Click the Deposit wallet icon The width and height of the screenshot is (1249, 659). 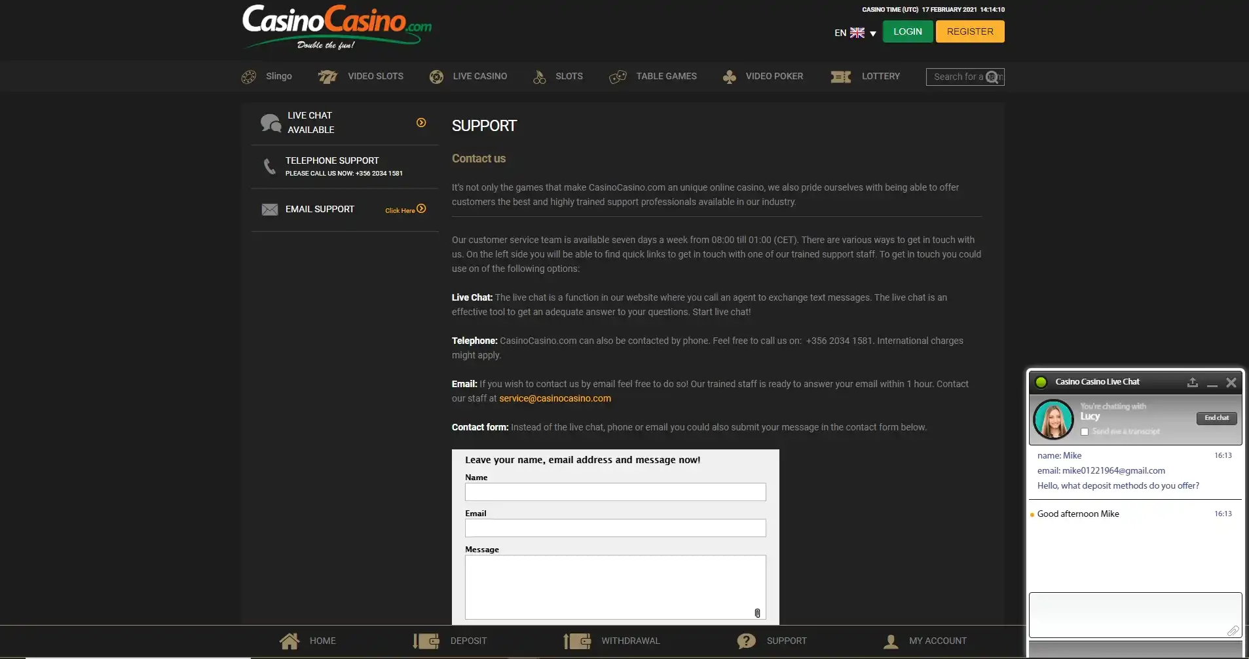coord(426,641)
